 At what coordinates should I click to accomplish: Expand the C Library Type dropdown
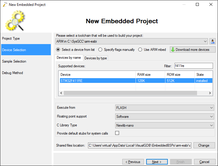165,125
